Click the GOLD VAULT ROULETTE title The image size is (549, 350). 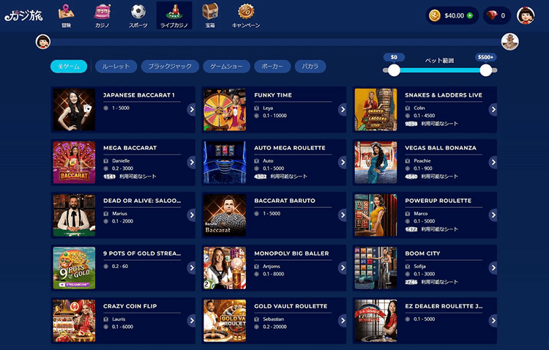[291, 306]
